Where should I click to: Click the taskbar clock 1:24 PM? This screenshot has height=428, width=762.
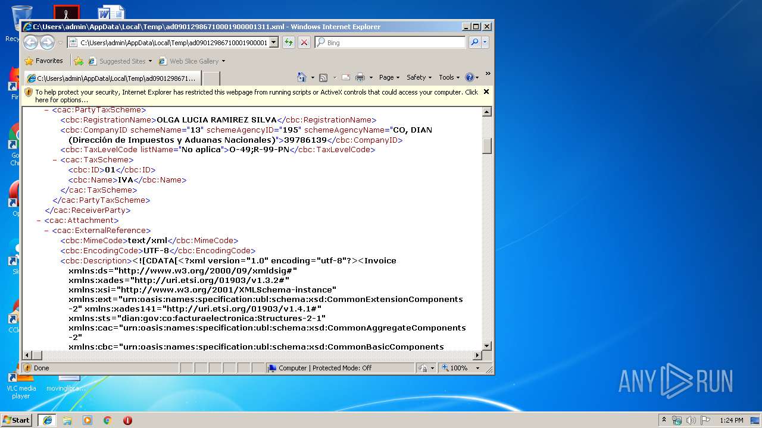(731, 420)
